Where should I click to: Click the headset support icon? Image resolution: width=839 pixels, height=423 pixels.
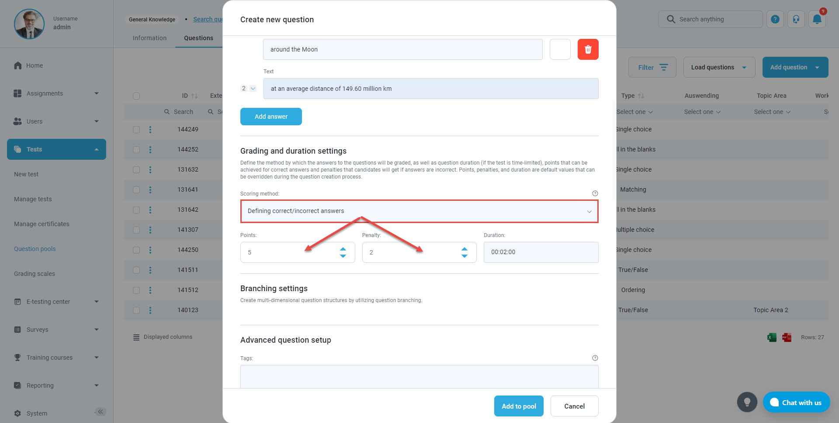796,19
